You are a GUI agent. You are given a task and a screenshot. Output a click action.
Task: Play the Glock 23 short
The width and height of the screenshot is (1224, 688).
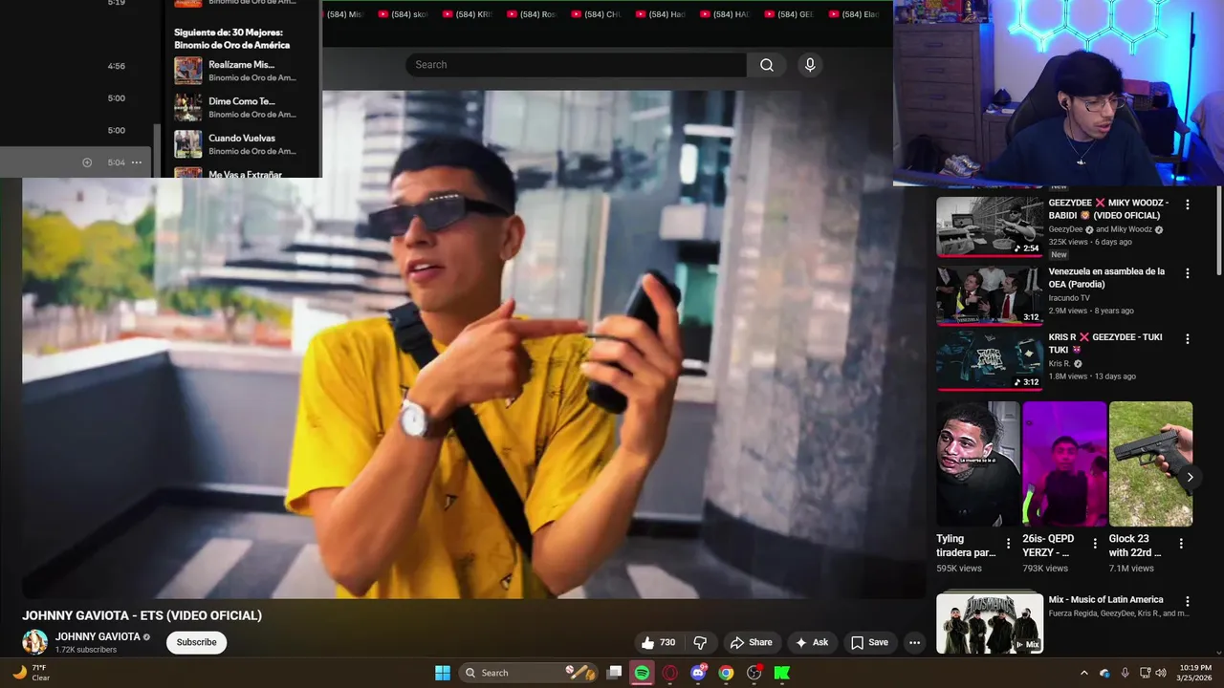[1150, 463]
